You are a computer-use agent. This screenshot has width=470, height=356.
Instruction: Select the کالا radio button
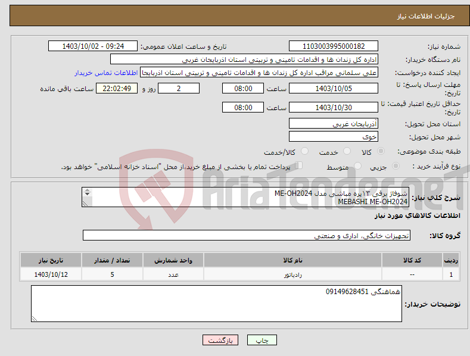[381, 151]
